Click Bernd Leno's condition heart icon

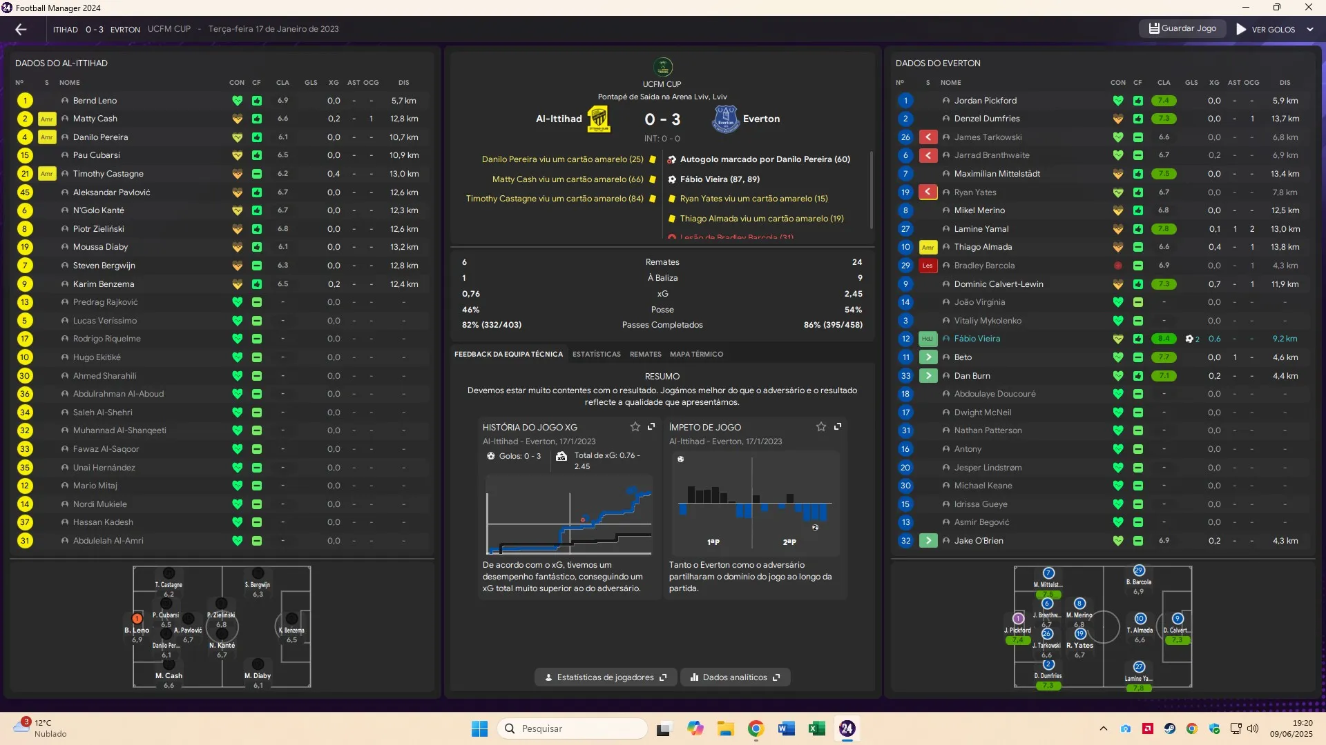(x=237, y=101)
